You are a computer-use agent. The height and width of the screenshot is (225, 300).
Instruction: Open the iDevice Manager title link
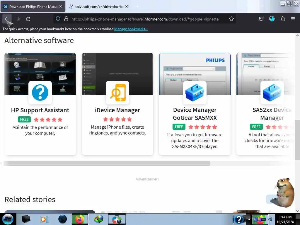117,110
